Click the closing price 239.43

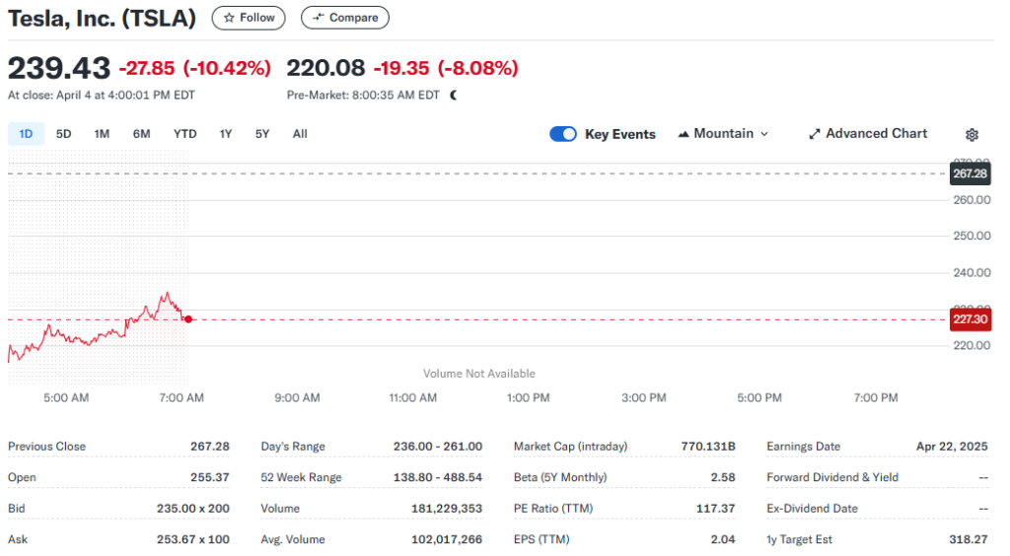[x=59, y=68]
